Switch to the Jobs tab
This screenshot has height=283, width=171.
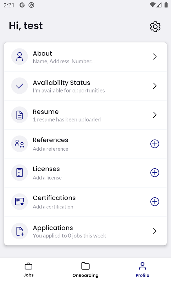pos(29,270)
